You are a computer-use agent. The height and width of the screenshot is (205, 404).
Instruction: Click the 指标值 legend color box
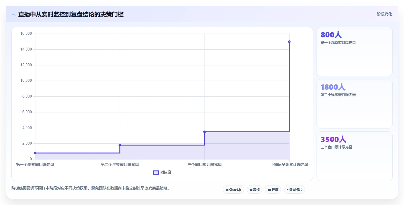point(156,172)
